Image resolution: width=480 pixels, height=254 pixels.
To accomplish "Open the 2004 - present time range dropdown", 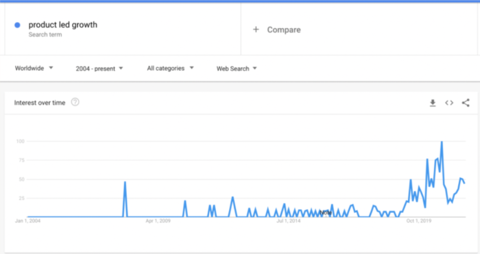I will [x=99, y=69].
